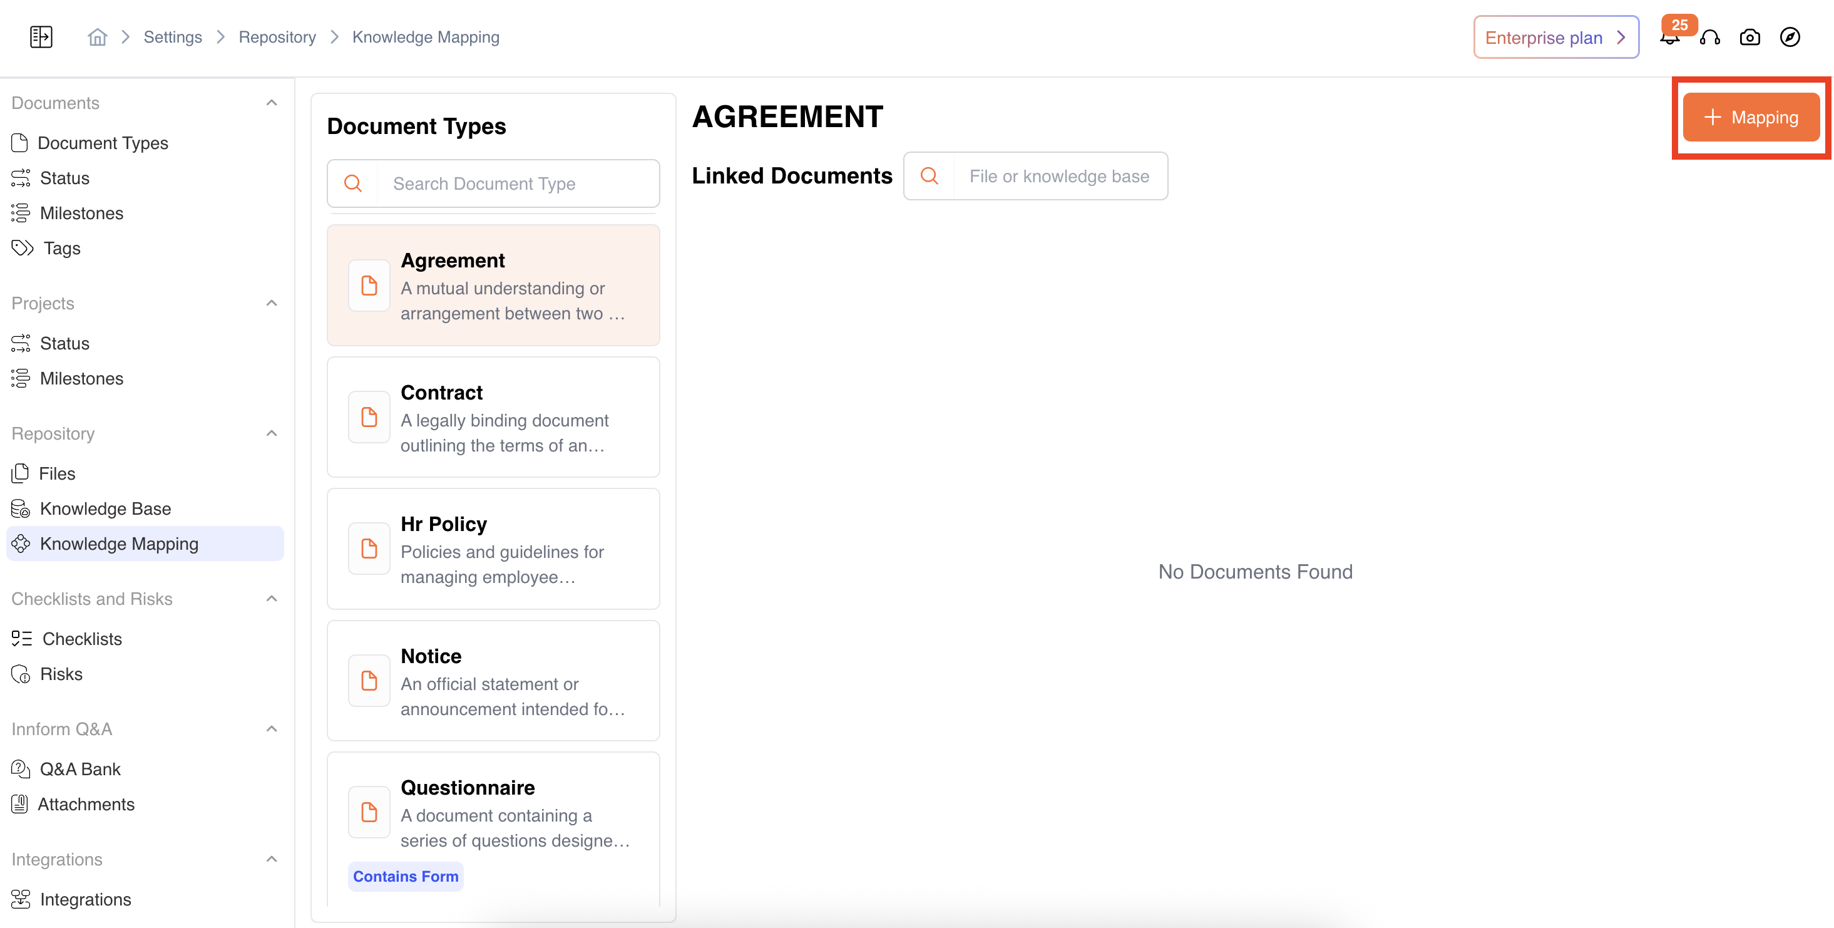Screen dimensions: 1834x928
Task: Toggle the sidebar collapse icon
Action: tap(41, 37)
